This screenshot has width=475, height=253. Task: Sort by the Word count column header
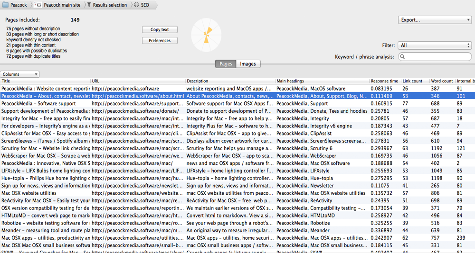coord(441,81)
